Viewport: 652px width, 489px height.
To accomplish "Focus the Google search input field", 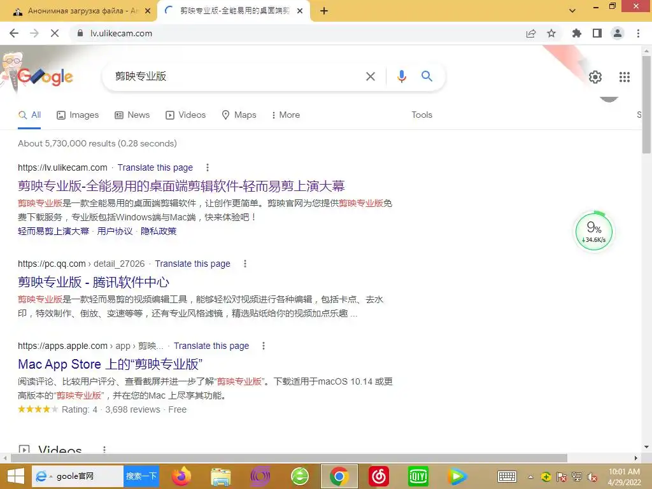I will (x=237, y=76).
